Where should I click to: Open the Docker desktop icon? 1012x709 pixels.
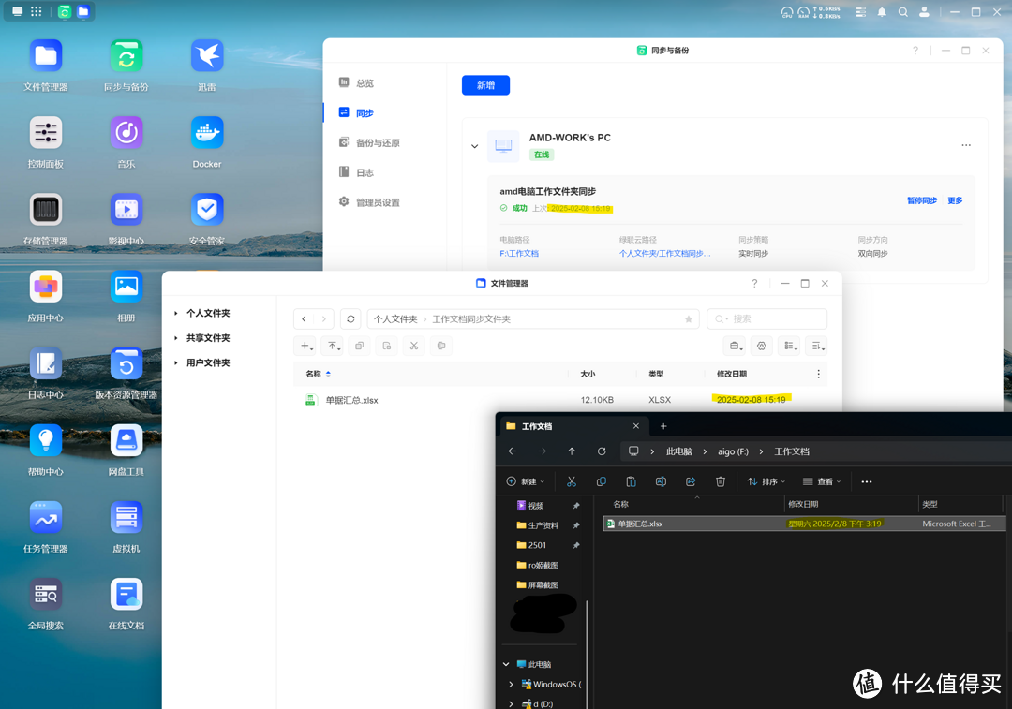click(207, 134)
